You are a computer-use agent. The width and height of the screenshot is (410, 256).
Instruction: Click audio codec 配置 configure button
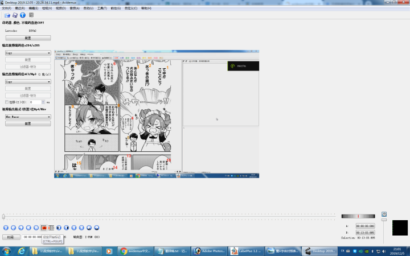(28, 89)
